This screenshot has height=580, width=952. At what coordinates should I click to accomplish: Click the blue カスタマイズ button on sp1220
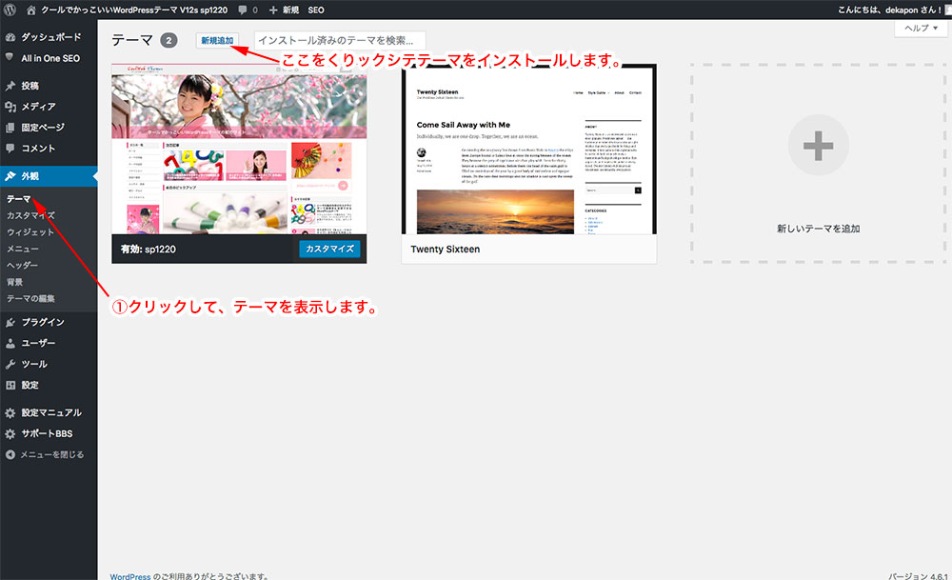(329, 249)
